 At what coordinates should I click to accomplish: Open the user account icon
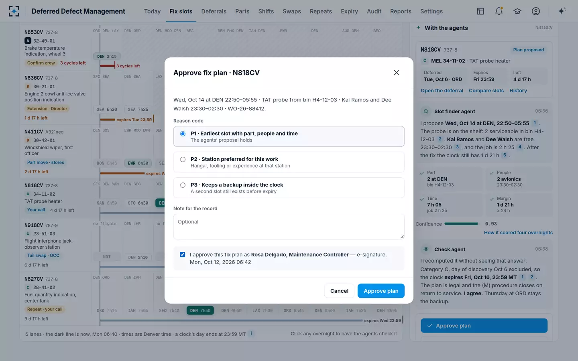pos(536,11)
